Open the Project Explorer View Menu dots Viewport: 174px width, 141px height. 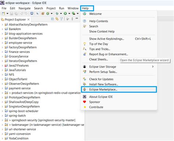[72, 19]
